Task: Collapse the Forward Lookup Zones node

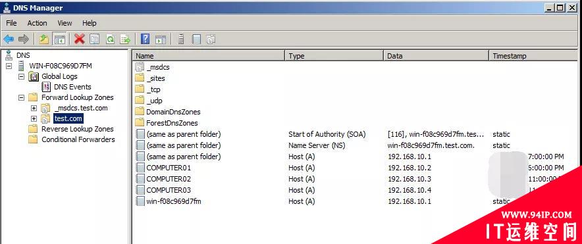Action: tap(21, 97)
